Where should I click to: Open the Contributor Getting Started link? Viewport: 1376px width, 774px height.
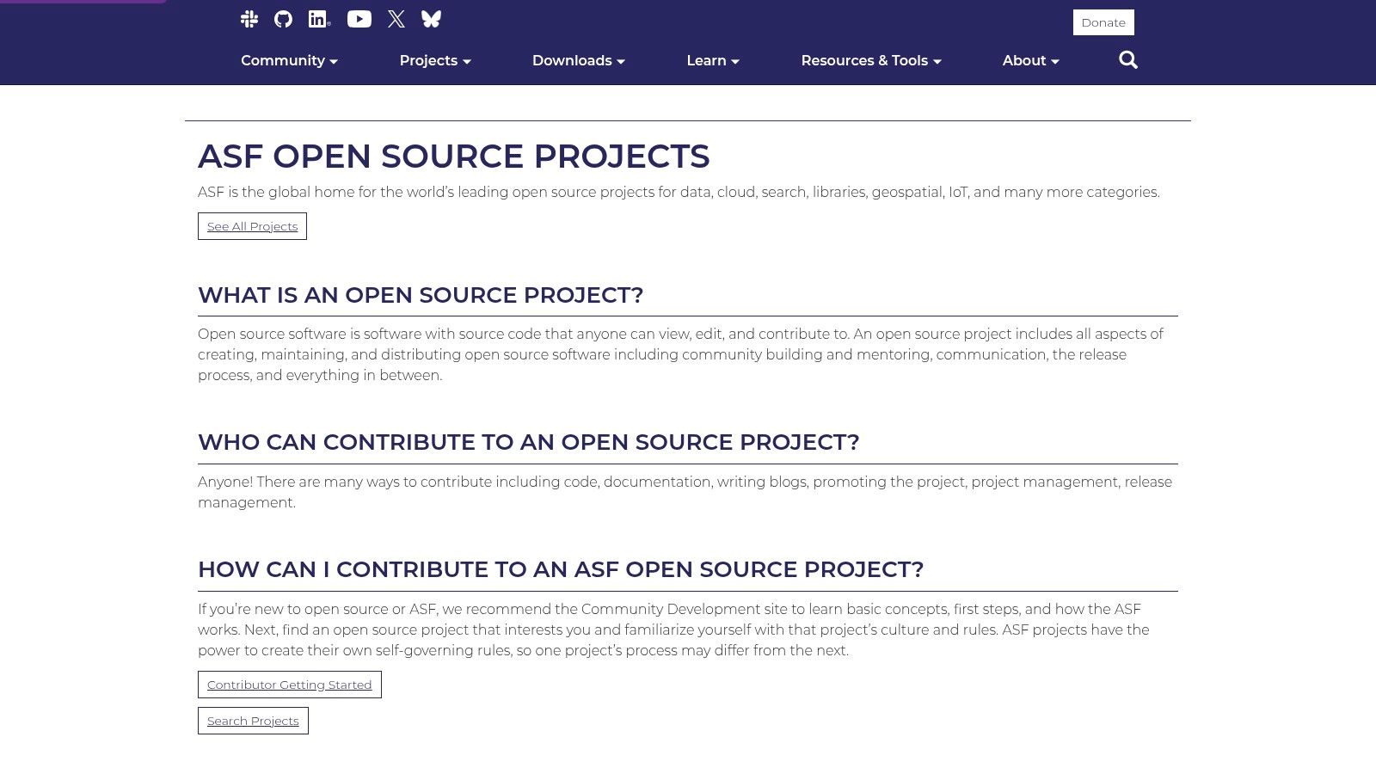click(289, 685)
